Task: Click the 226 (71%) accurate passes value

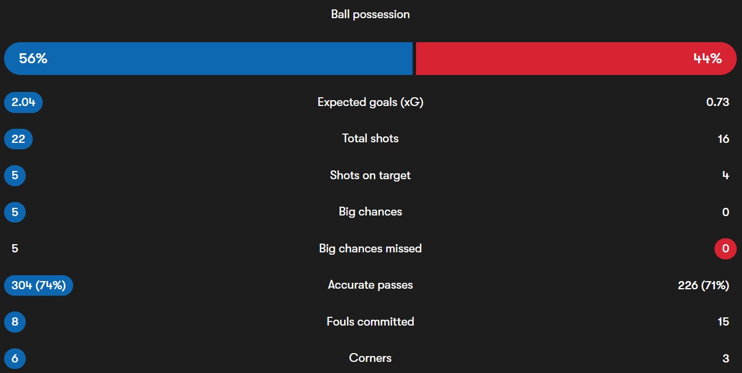Action: tap(703, 285)
